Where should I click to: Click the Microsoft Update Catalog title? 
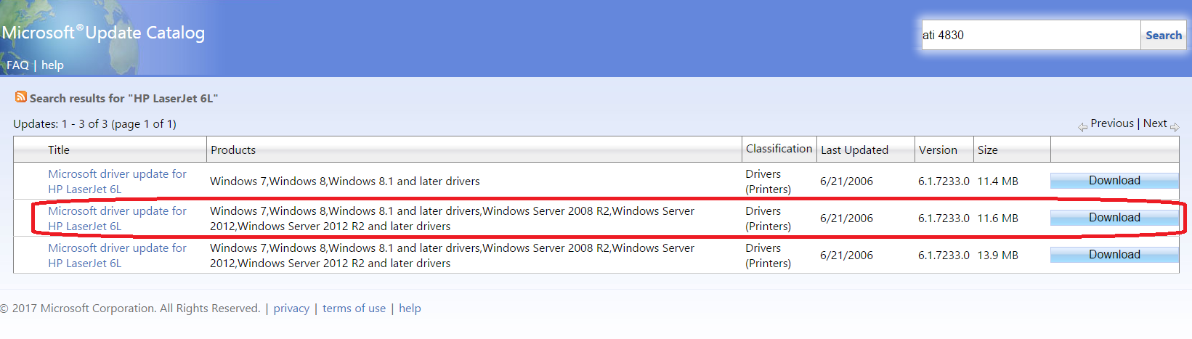pos(103,33)
